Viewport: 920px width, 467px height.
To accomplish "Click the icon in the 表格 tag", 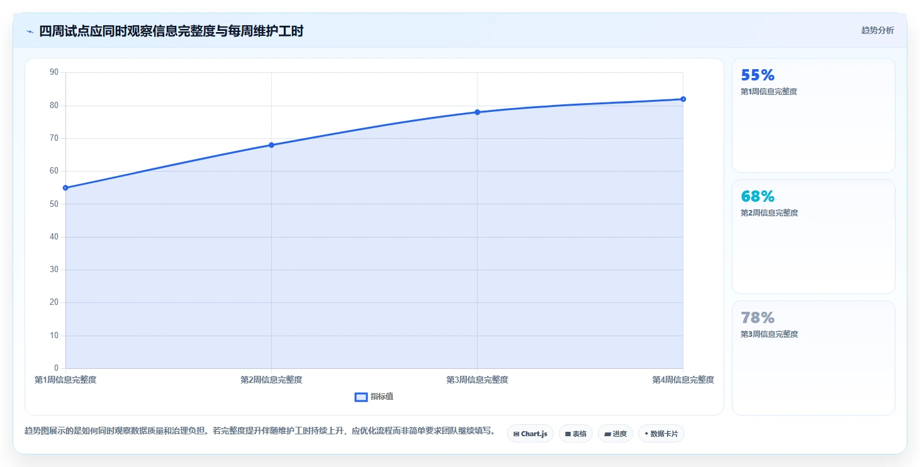I will click(568, 434).
